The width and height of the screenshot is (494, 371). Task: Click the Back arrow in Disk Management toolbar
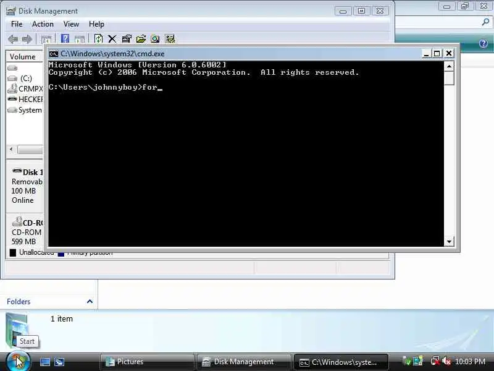click(x=13, y=39)
